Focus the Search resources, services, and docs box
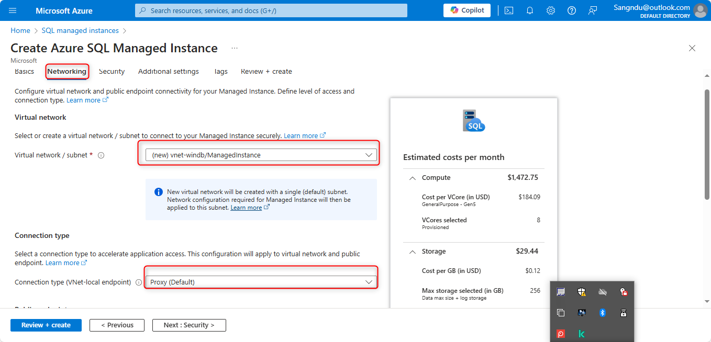711x342 pixels. coord(271,10)
